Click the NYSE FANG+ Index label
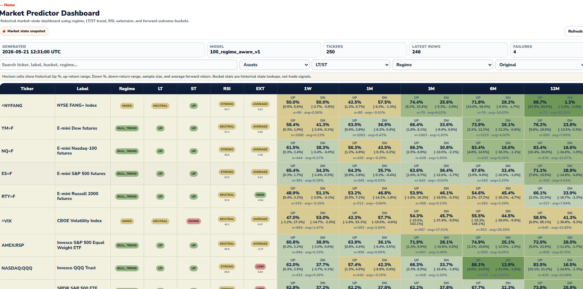Image resolution: width=583 pixels, height=289 pixels. (77, 105)
